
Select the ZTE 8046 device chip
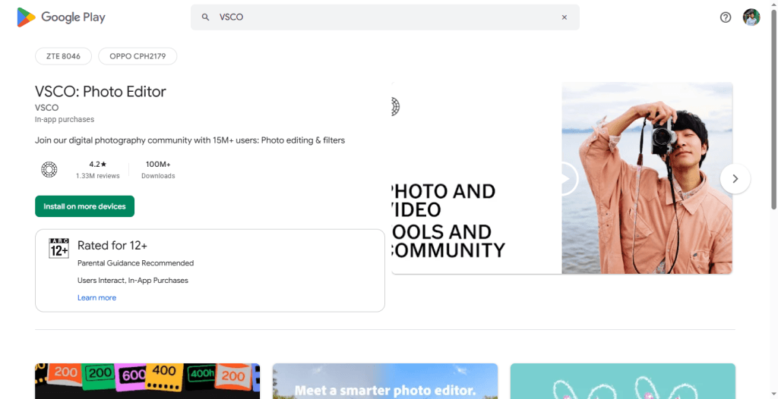(64, 56)
